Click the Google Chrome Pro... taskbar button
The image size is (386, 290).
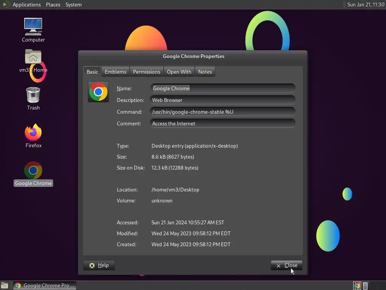point(44,285)
